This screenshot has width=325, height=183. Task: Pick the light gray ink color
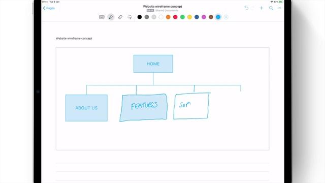pyautogui.click(x=154, y=17)
